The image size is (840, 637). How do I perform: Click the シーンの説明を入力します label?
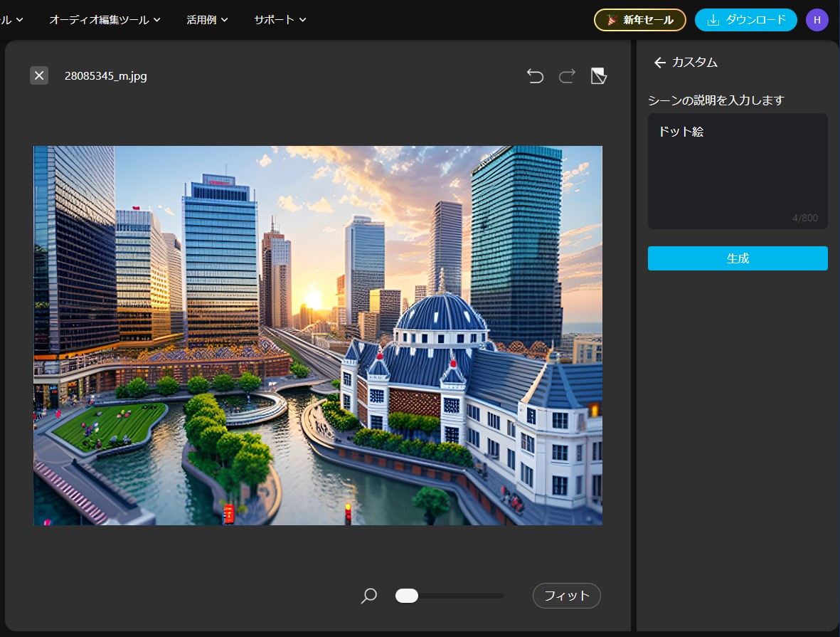tap(716, 100)
